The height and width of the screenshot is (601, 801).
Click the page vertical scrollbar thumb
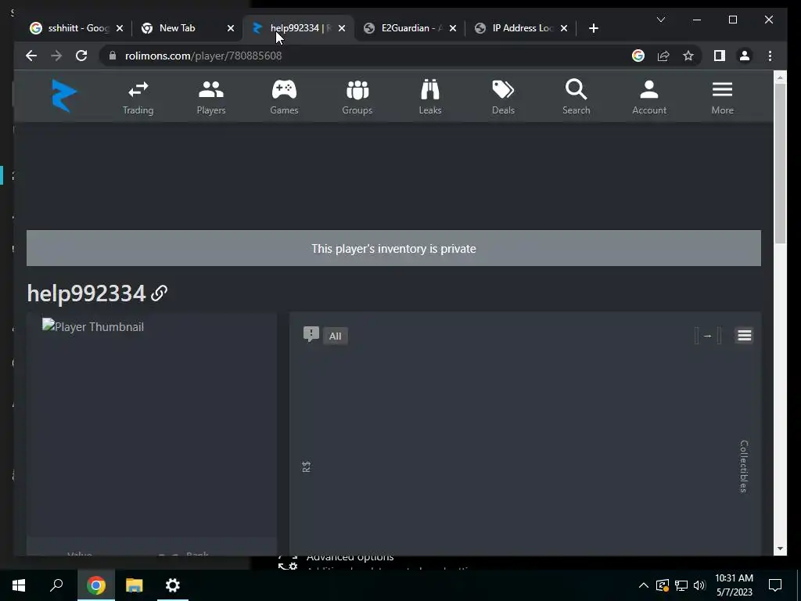(780, 164)
